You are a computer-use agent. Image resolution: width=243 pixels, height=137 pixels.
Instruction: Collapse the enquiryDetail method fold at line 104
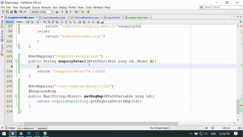pos(16,61)
